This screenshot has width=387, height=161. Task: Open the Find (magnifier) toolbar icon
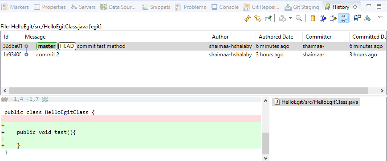click(x=299, y=19)
